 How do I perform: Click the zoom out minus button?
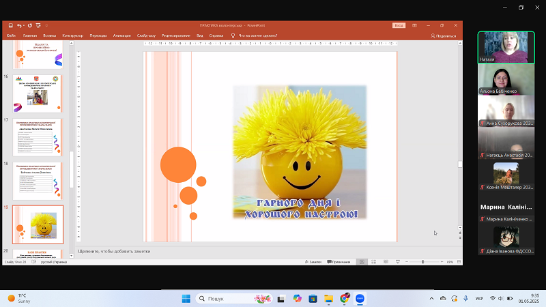pyautogui.click(x=406, y=262)
